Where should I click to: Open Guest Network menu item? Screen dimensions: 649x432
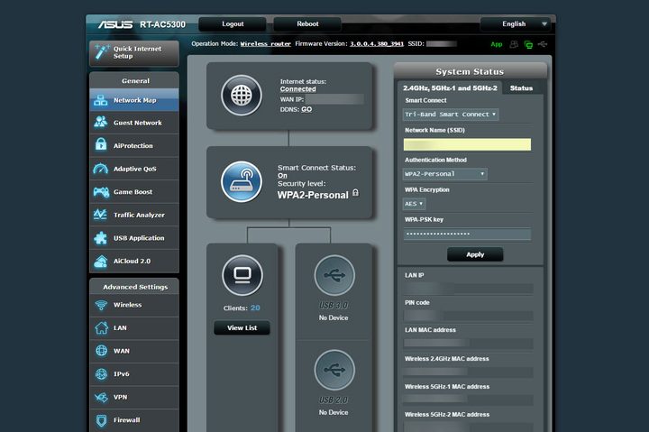coord(134,123)
